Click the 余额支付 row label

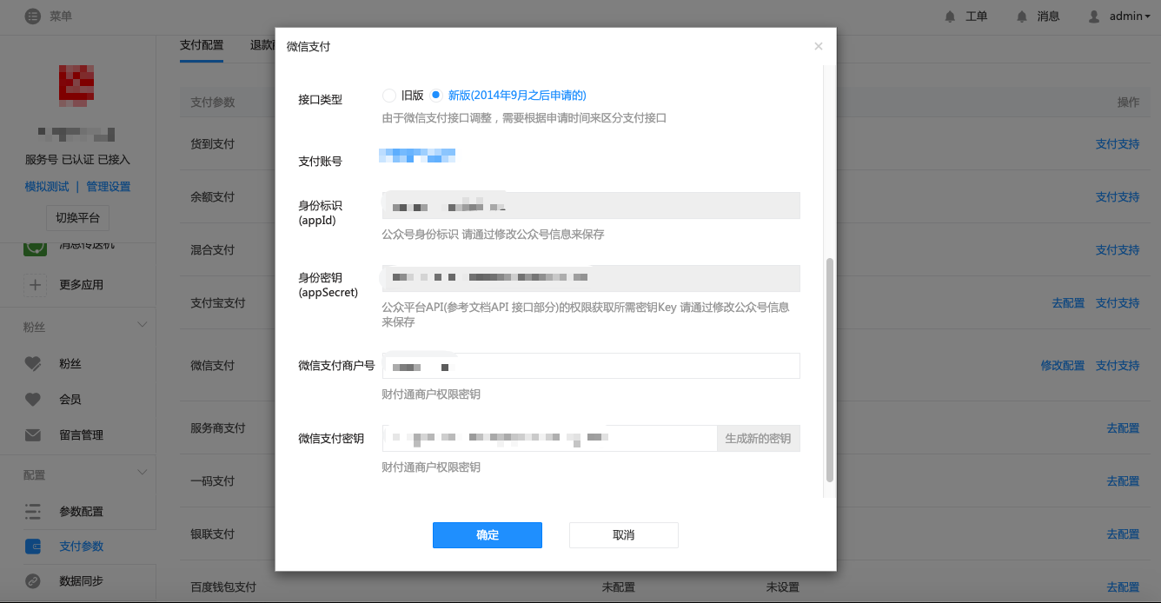(x=212, y=197)
